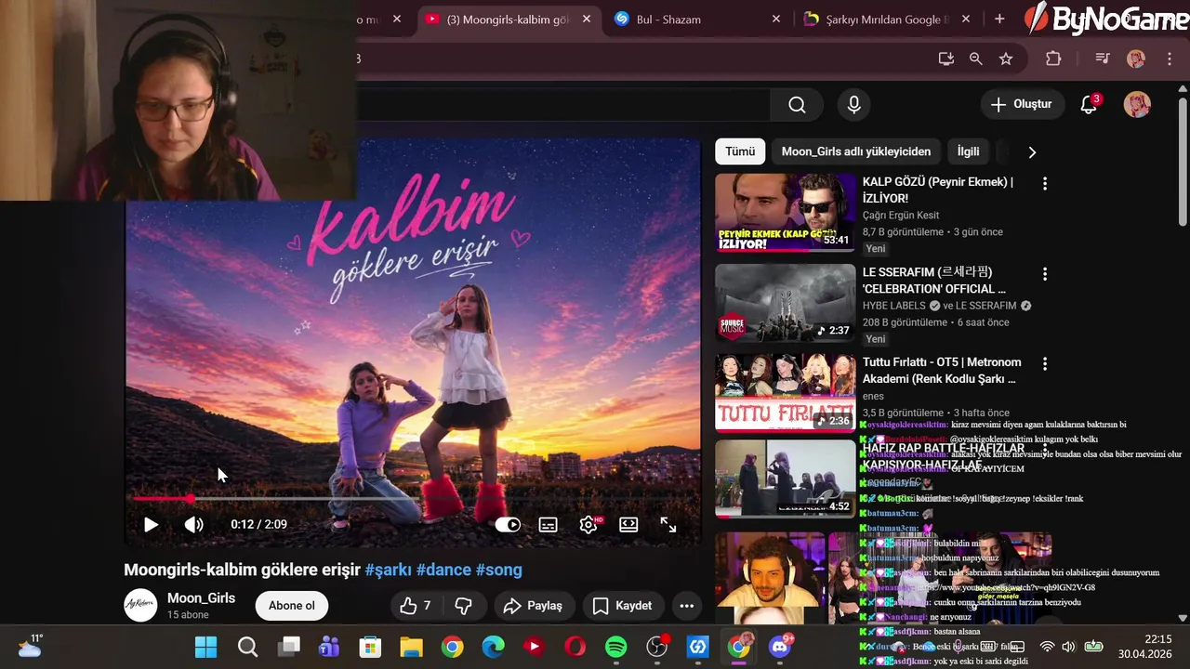1190x669 pixels.
Task: Enter fullscreen in the video player
Action: coord(668,525)
